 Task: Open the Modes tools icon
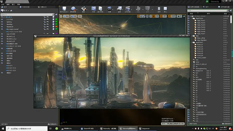[83, 9]
